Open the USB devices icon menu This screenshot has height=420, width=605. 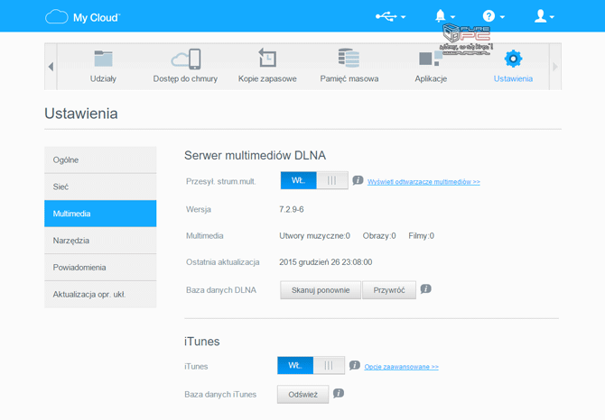tap(386, 16)
